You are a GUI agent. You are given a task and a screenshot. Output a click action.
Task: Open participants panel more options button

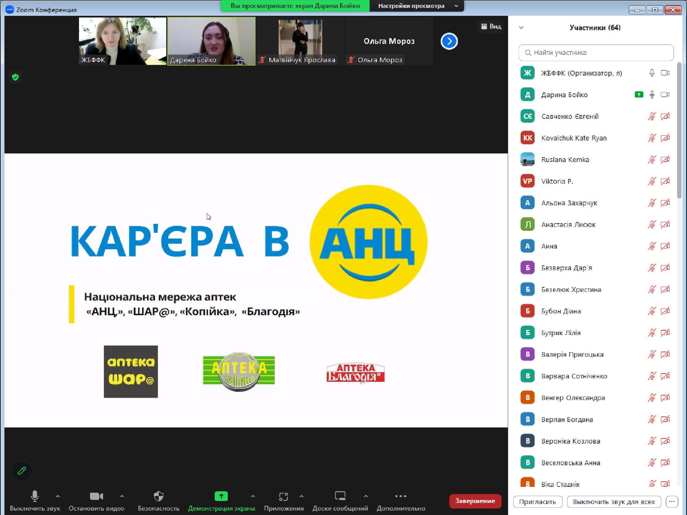tap(672, 502)
